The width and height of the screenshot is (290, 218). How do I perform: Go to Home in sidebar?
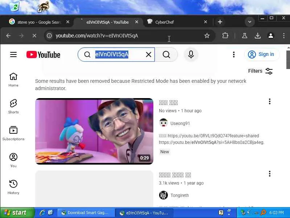(x=13, y=80)
